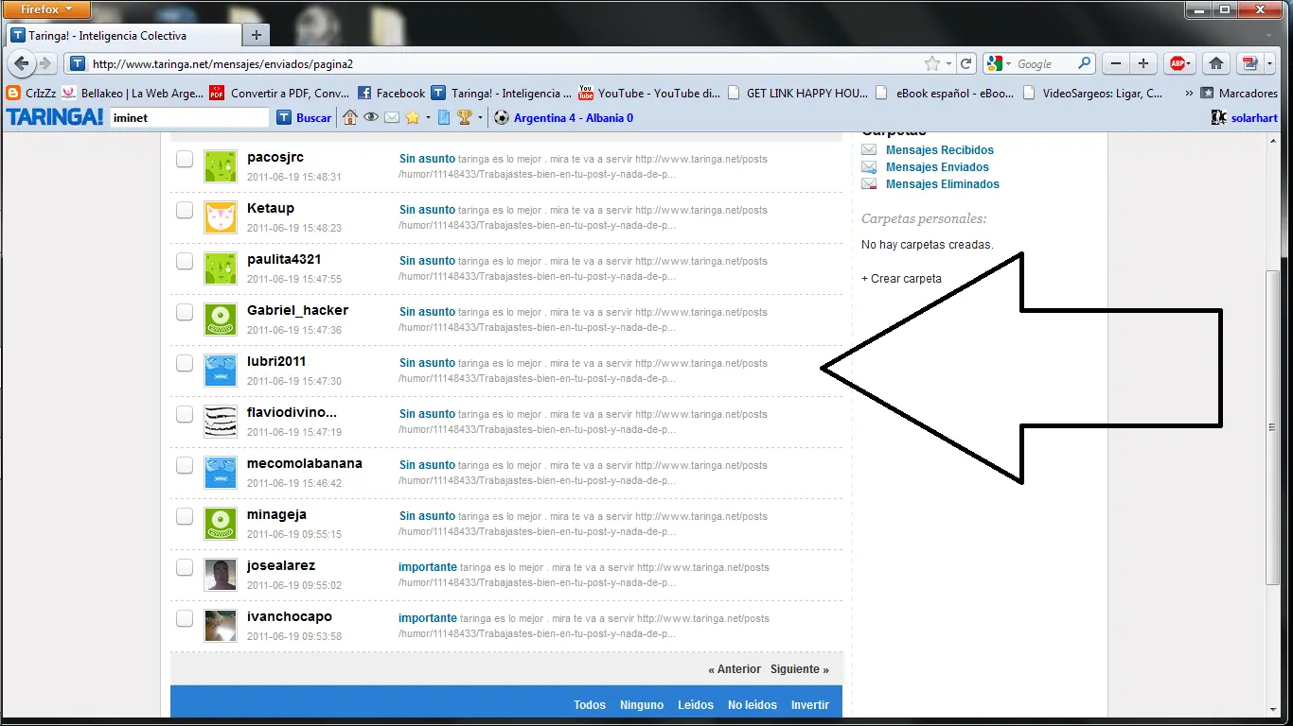Open the CrIzZz Blogger bookmark
1293x726 pixels.
point(31,93)
